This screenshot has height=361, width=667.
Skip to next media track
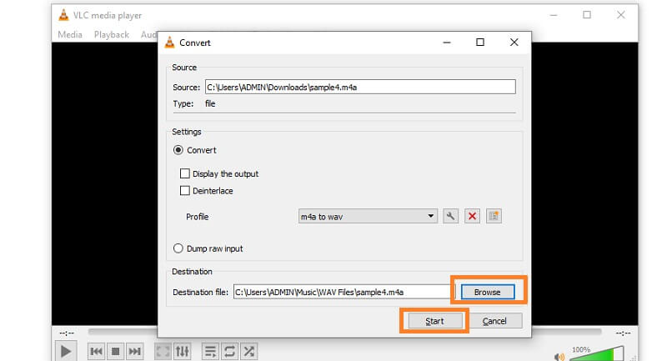coord(135,351)
